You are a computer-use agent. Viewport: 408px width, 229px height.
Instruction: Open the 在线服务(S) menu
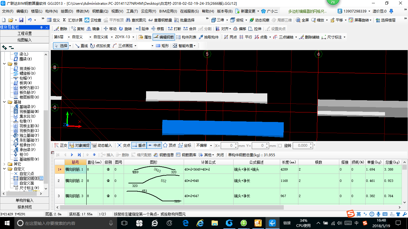click(x=189, y=11)
